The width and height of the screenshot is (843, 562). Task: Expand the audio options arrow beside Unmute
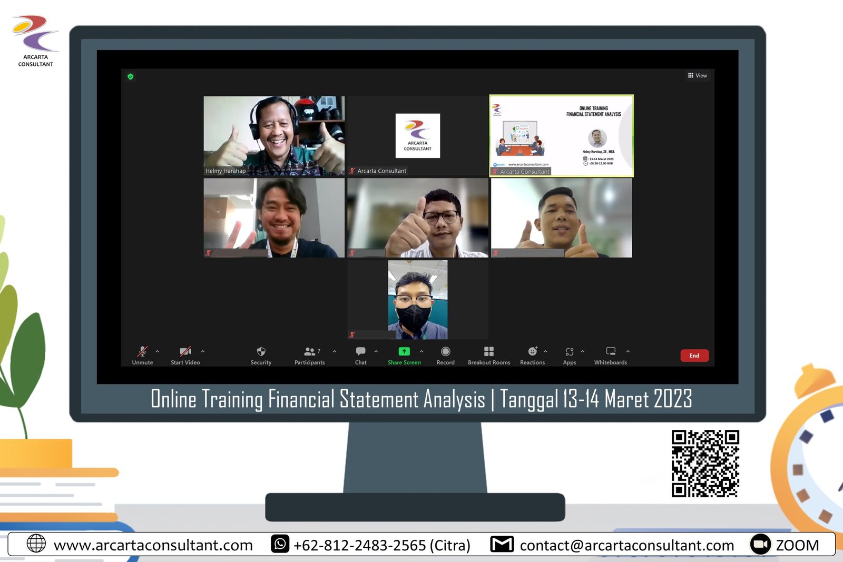[x=158, y=351]
